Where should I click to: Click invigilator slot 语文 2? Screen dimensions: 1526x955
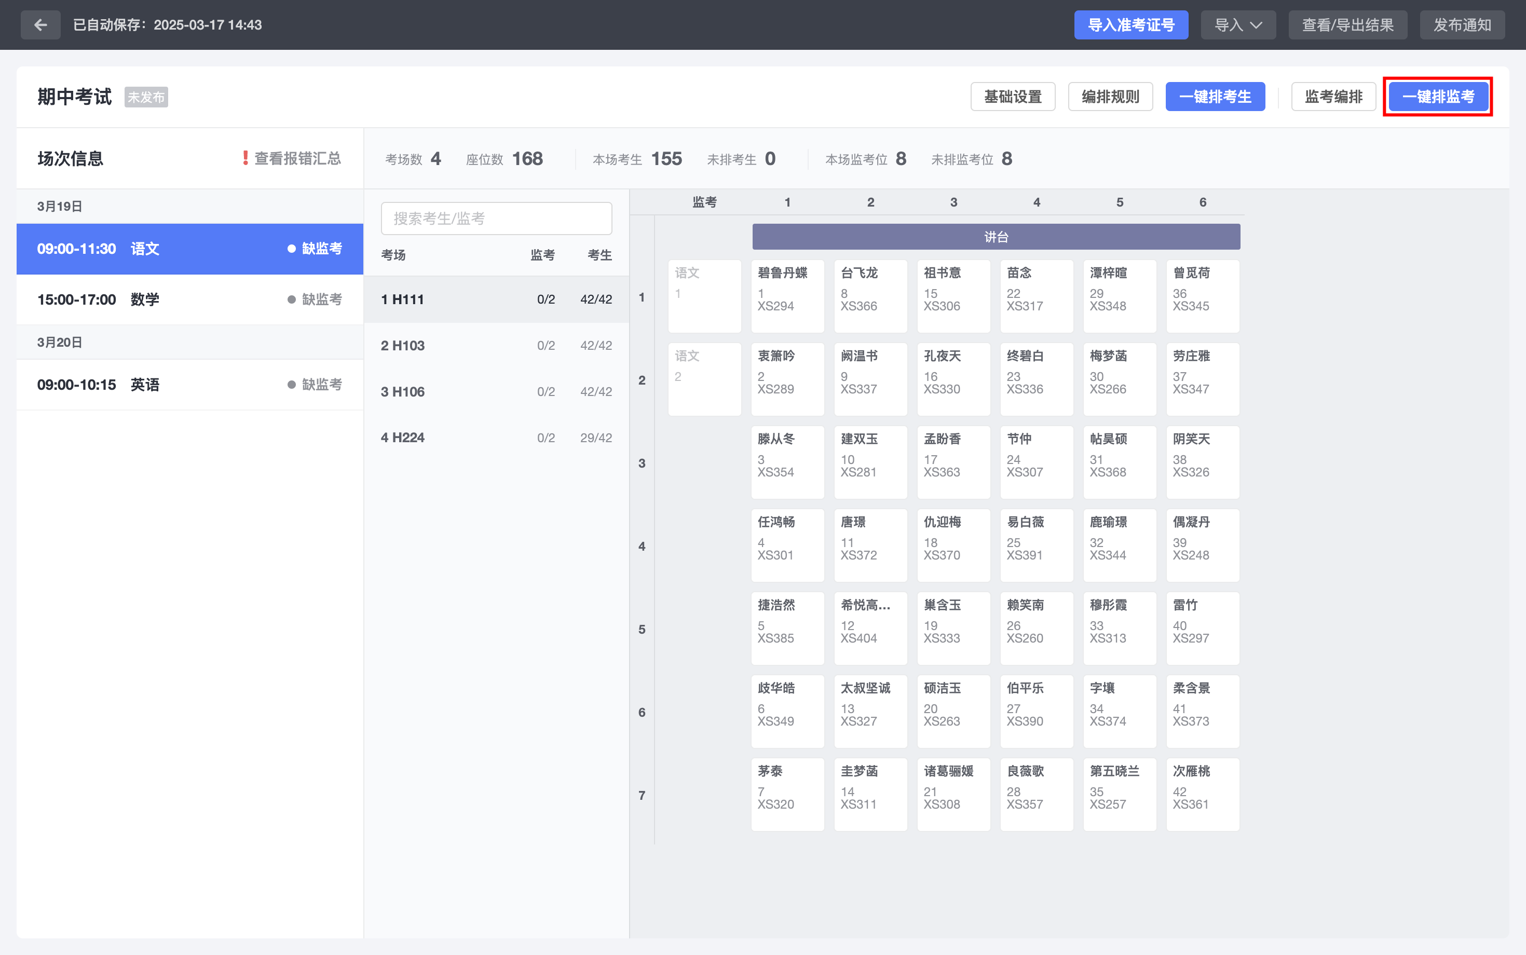(704, 379)
